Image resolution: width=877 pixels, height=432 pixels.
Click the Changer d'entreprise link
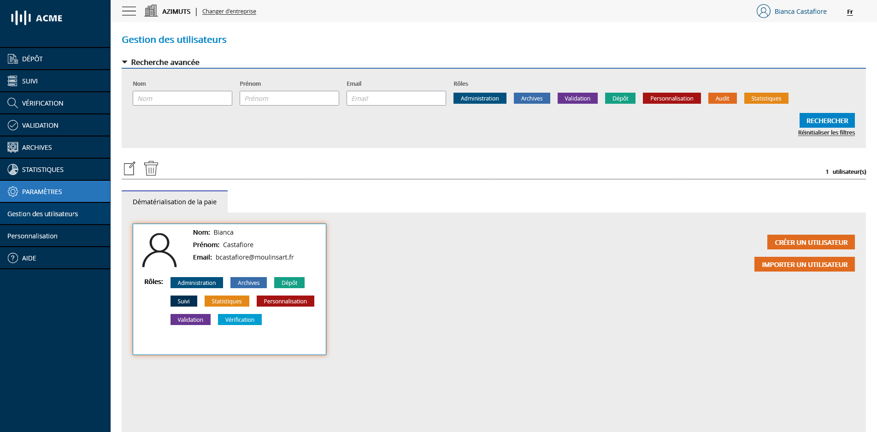pyautogui.click(x=229, y=11)
